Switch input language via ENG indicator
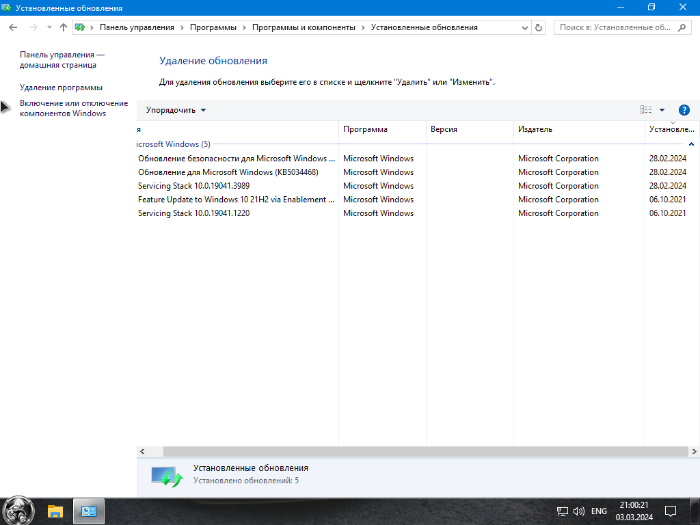Viewport: 700px width, 525px height. [599, 511]
